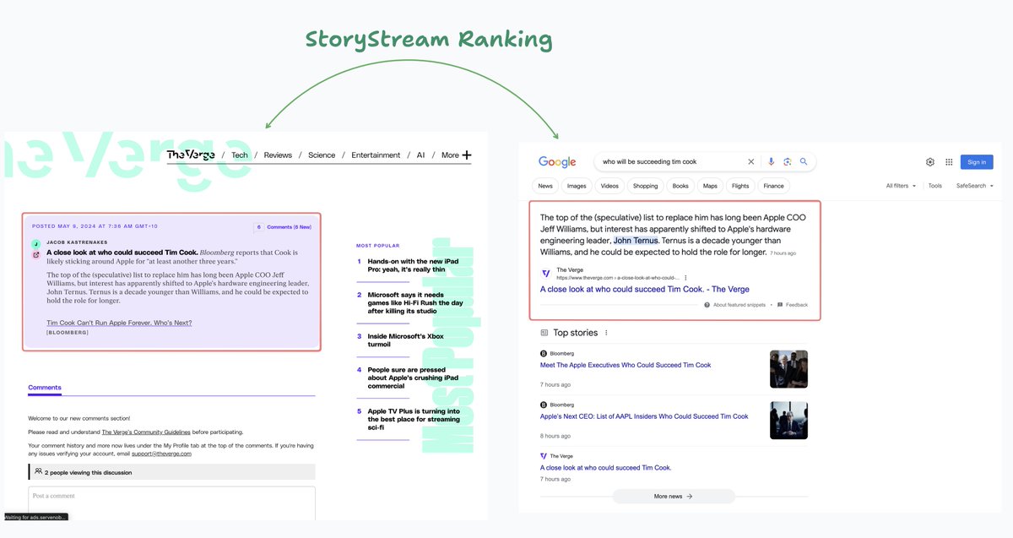Open 'Hands-on with the new iPad Pro' story
This screenshot has width=1013, height=538.
(413, 265)
